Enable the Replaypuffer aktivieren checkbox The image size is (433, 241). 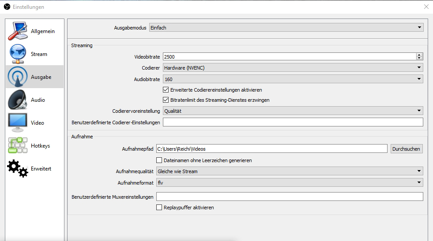[x=159, y=208]
